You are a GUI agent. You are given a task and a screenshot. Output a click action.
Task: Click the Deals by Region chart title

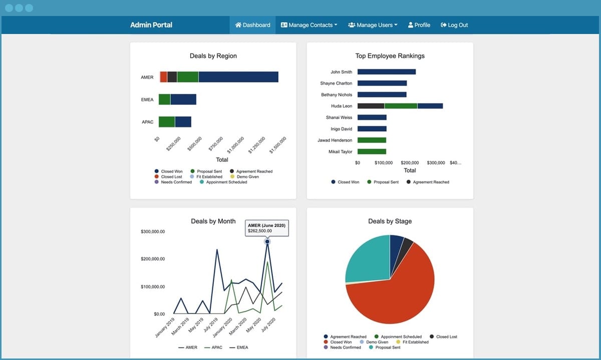pos(213,56)
